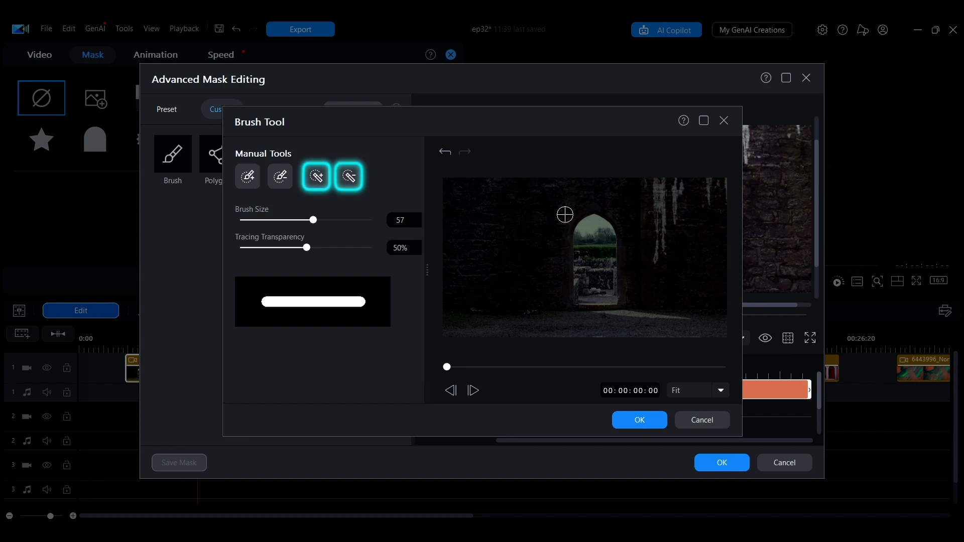Open help icon beside mask tabs

pyautogui.click(x=430, y=55)
